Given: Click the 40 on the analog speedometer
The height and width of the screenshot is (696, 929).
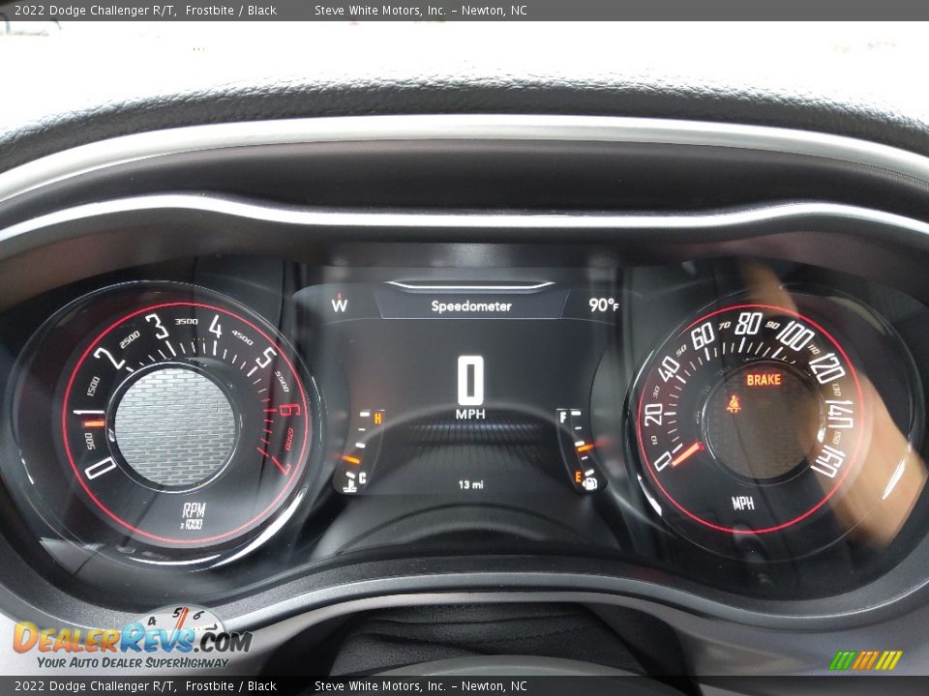Looking at the screenshot, I should [x=669, y=370].
